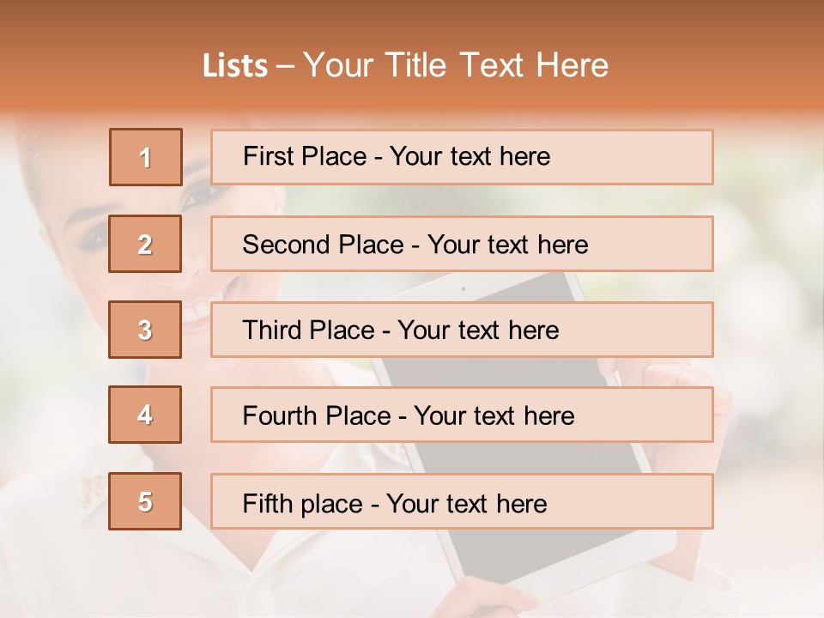Image resolution: width=824 pixels, height=618 pixels.
Task: Click the number 3 square
Action: coord(145,330)
